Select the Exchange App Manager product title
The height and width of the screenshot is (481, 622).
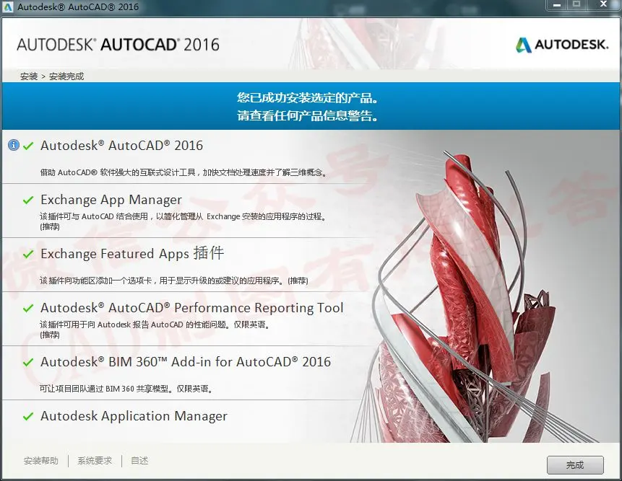point(111,200)
